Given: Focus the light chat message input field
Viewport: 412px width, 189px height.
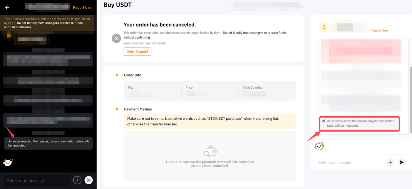Looking at the screenshot, I should [x=350, y=162].
